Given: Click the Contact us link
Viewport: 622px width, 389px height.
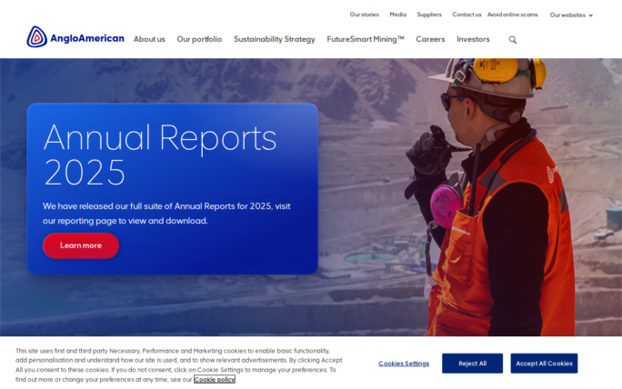Looking at the screenshot, I should point(466,15).
